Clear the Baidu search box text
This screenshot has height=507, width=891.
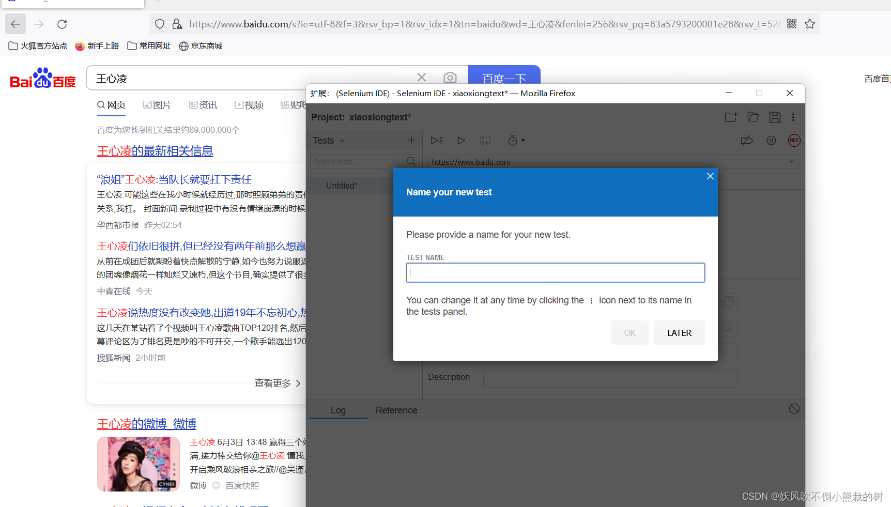pyautogui.click(x=422, y=78)
